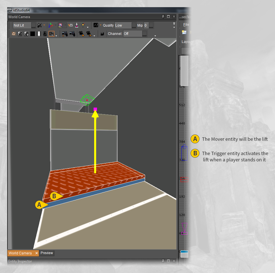The height and width of the screenshot is (273, 275).
Task: Select blue entity outline in Z height view
Action: [184, 152]
